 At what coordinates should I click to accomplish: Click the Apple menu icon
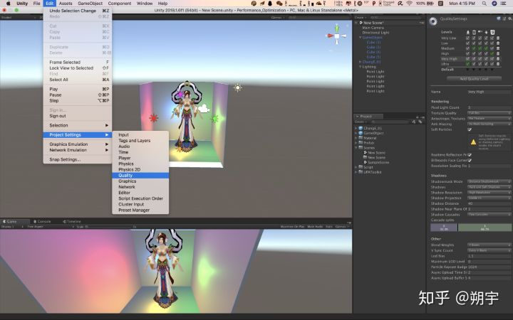tap(8, 4)
